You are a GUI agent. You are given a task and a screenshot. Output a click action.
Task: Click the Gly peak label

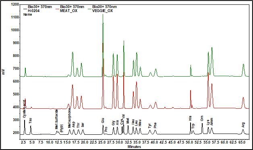click(113, 123)
